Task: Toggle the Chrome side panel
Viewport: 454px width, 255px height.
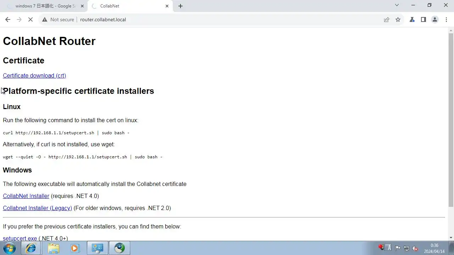Action: [x=423, y=19]
